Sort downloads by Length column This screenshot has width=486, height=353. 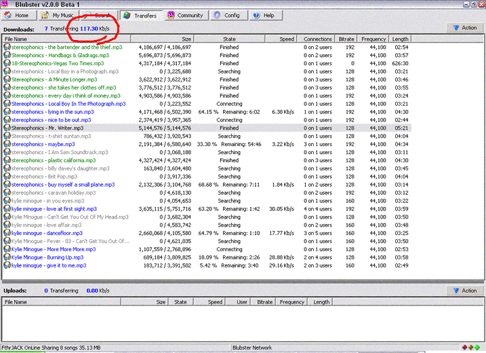[400, 39]
